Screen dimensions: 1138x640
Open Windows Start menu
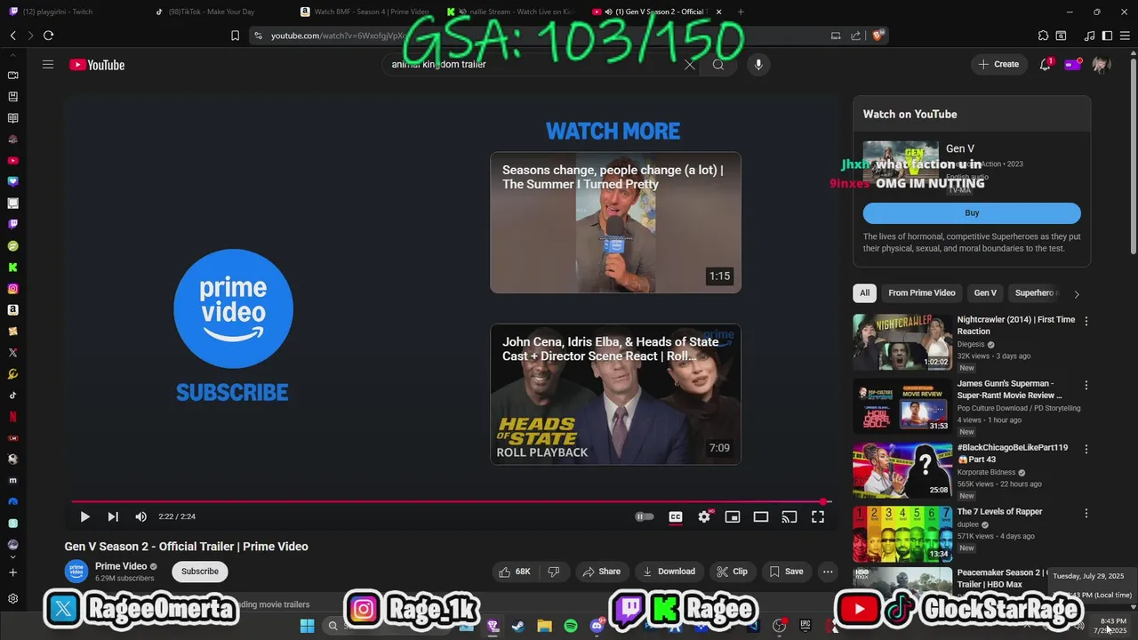pos(307,626)
